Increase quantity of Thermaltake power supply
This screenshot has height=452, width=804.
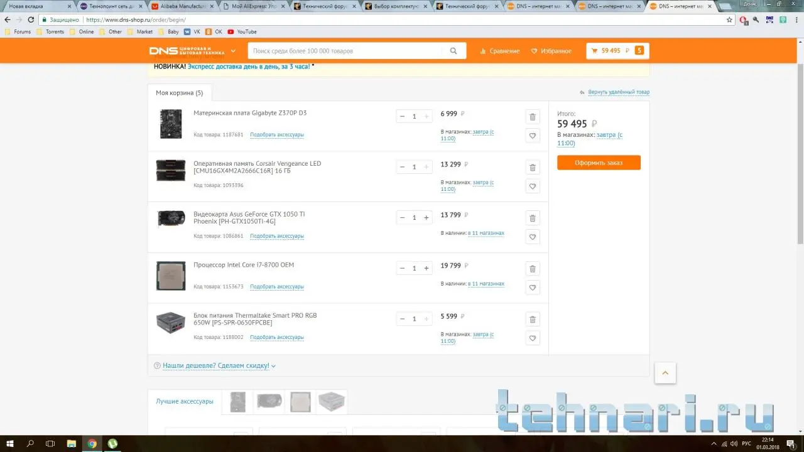426,319
